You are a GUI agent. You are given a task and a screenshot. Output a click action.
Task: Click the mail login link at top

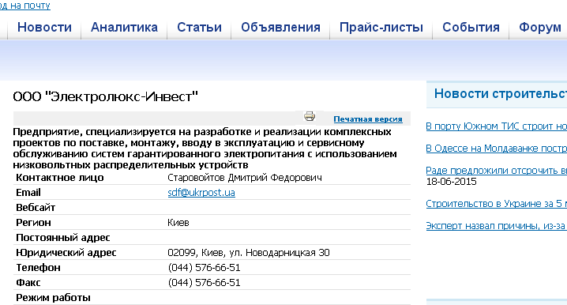click(25, 6)
